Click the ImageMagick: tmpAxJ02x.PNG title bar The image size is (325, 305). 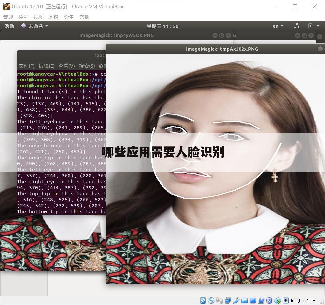215,49
